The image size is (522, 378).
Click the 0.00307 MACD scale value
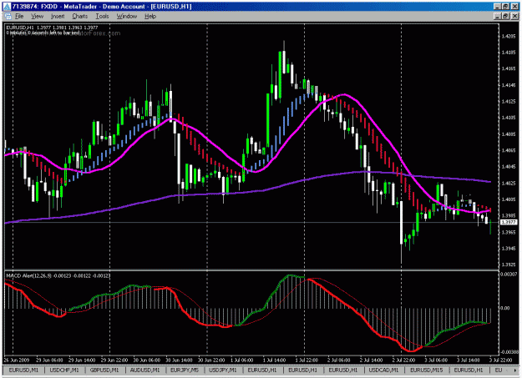[509, 275]
